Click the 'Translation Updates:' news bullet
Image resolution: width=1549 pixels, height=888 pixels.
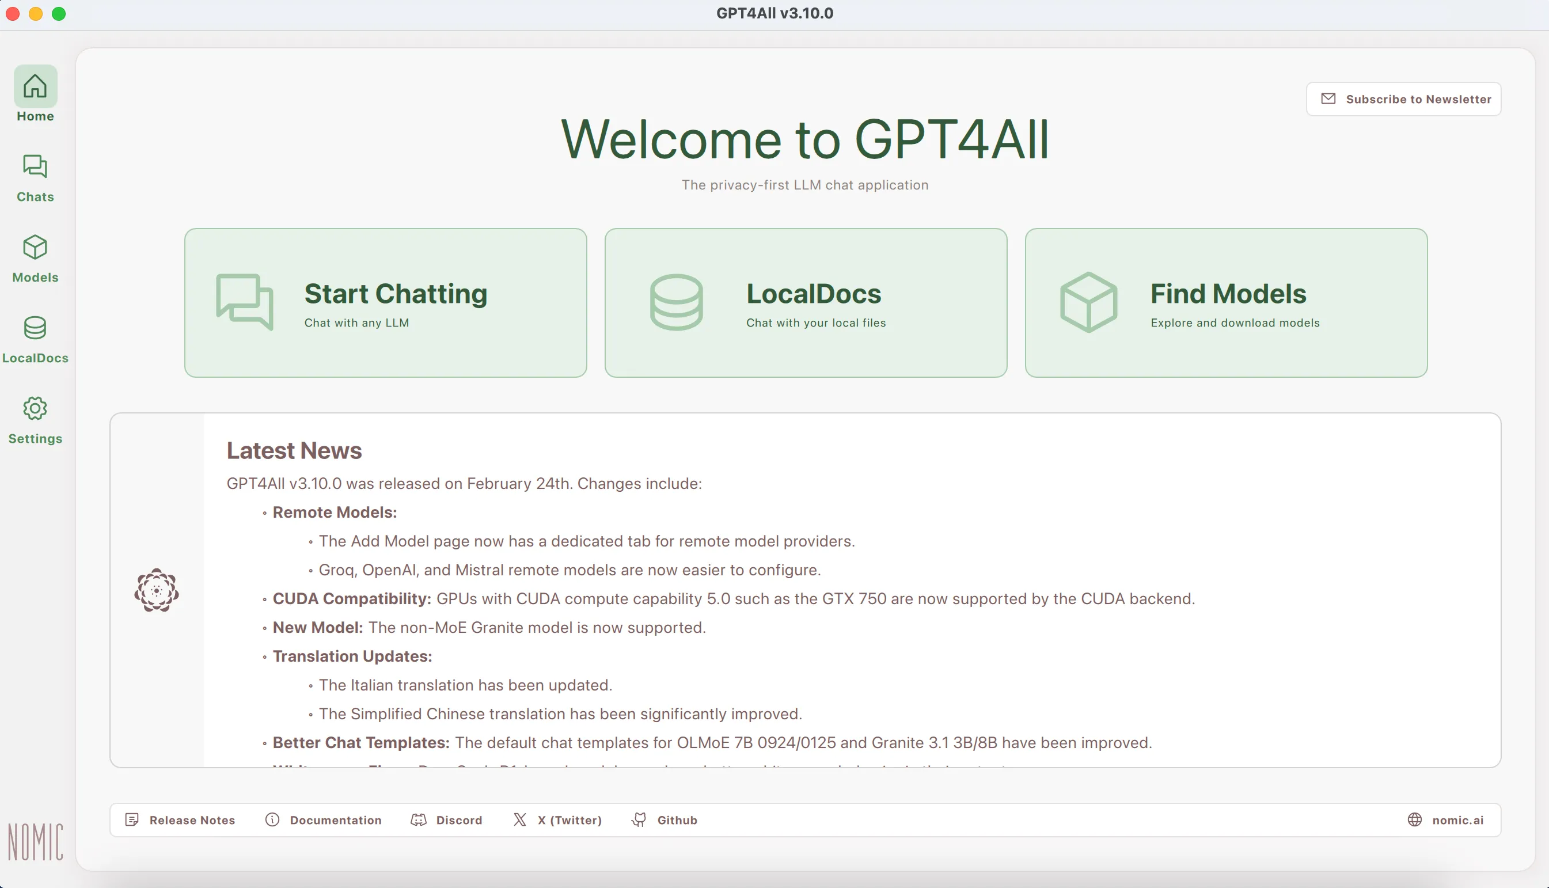pos(352,656)
